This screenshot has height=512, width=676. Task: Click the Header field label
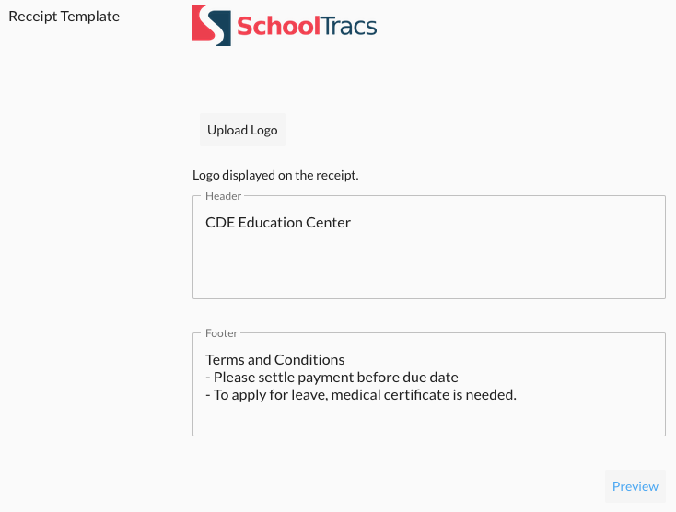(223, 196)
